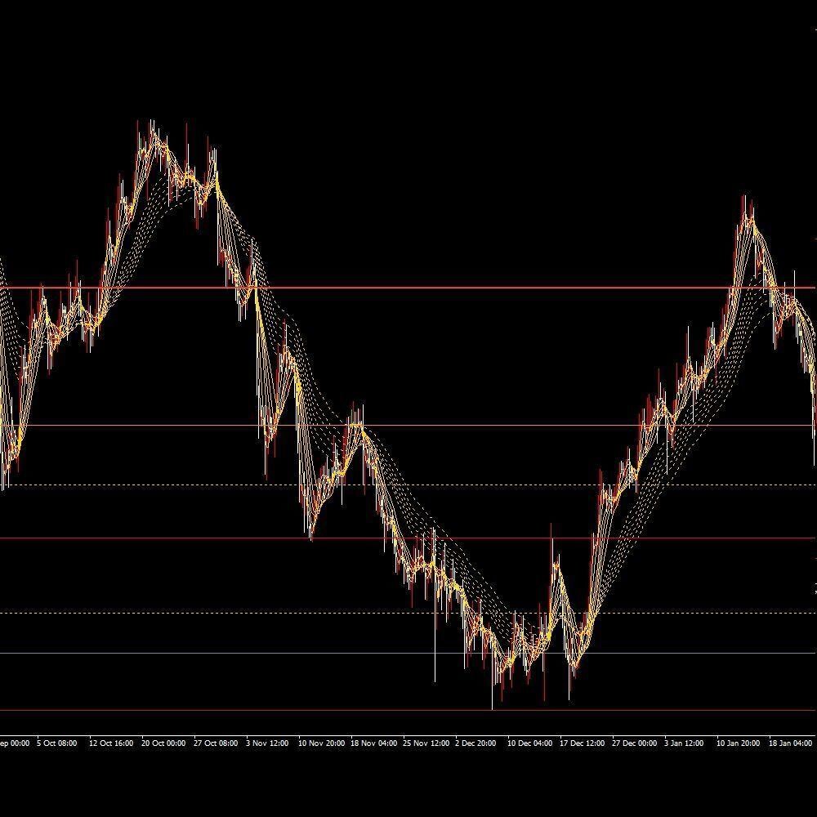The width and height of the screenshot is (817, 817).
Task: Select the 12 Oct 16:00 axis label
Action: (x=111, y=743)
